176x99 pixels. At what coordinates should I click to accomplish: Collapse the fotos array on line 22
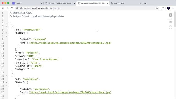click(7, 82)
